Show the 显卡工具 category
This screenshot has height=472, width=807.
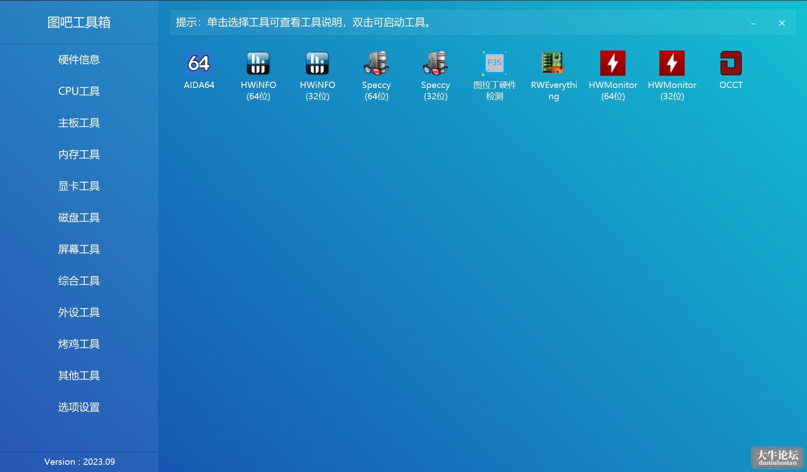coord(79,186)
